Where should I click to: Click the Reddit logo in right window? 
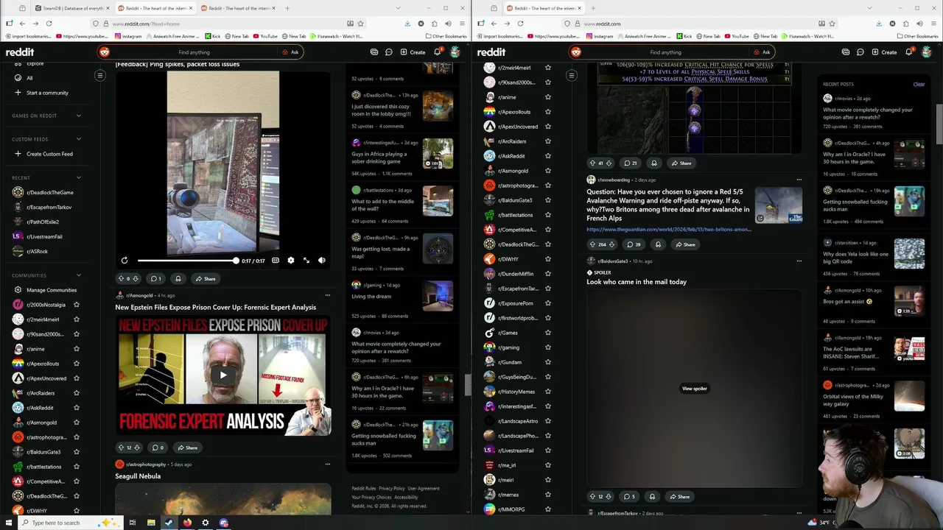tap(491, 52)
